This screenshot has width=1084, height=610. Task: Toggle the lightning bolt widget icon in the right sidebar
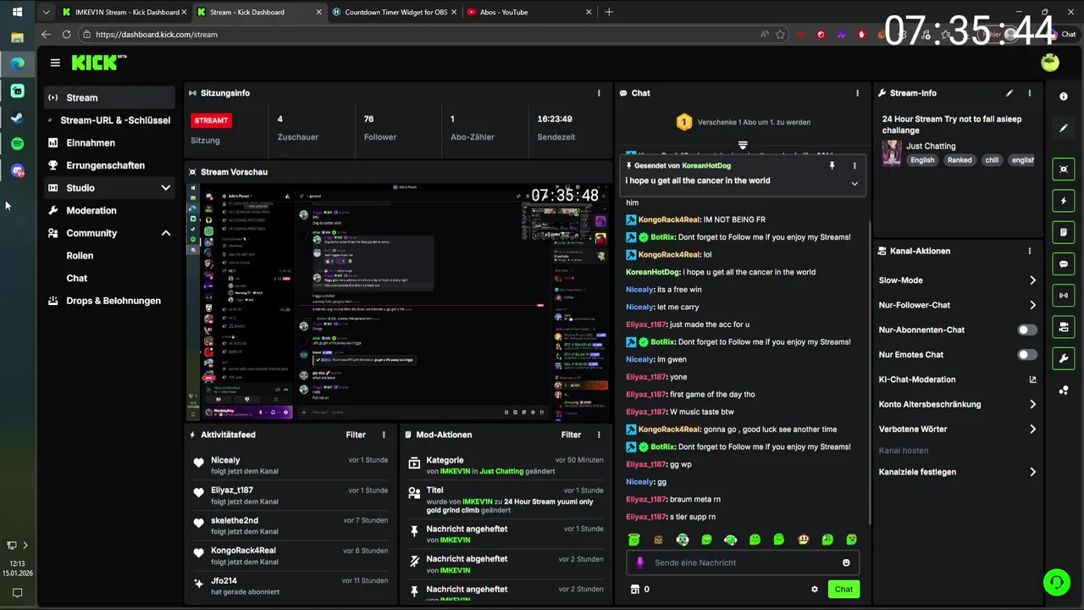click(x=1064, y=201)
